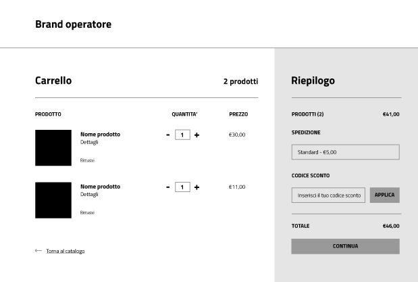Open the Spedizione dropdown showing Standard - €5,00

[x=346, y=152]
